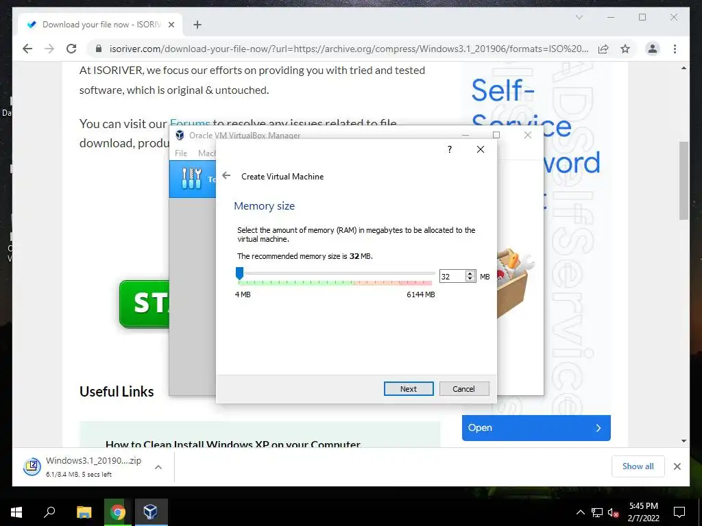Click the memory size text field showing 32
This screenshot has width=702, height=526.
[x=452, y=277]
